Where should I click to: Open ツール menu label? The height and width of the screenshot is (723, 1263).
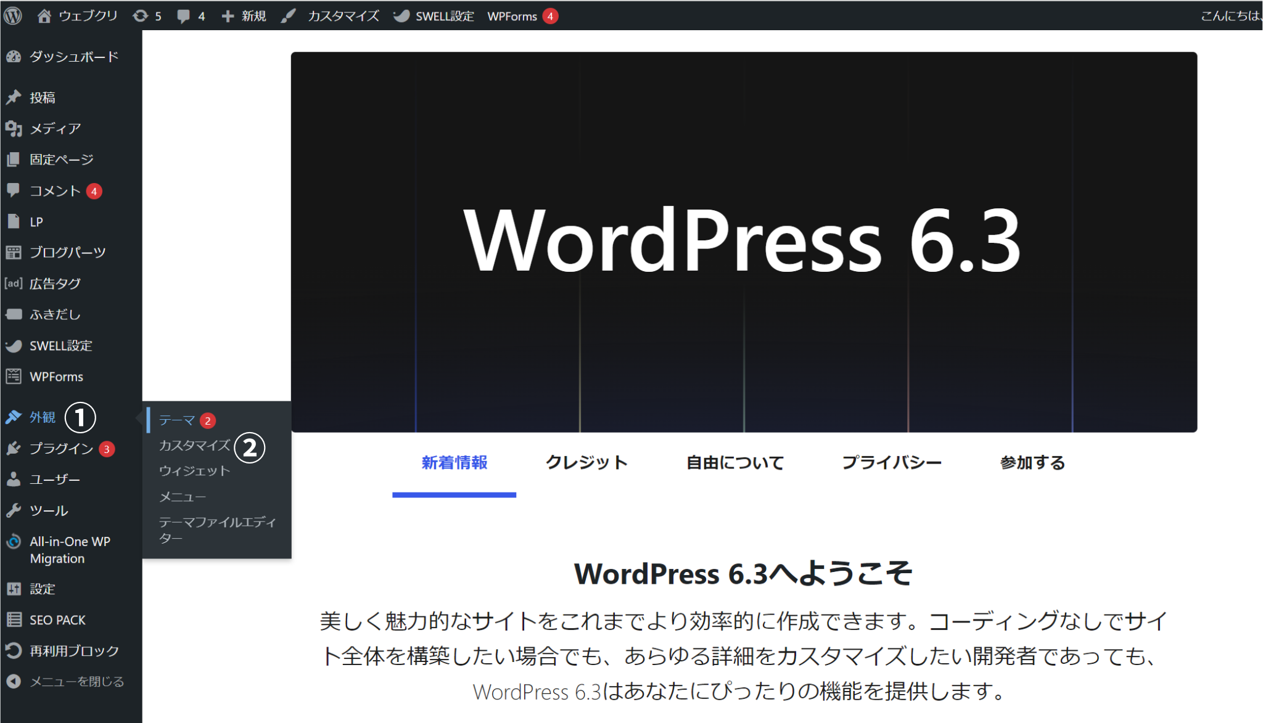[49, 510]
